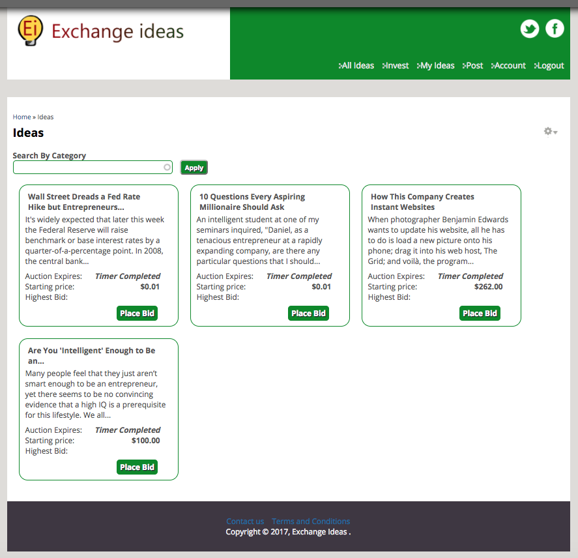Screen dimensions: 578x558
Task: Open My Ideas in navigation
Action: [437, 66]
